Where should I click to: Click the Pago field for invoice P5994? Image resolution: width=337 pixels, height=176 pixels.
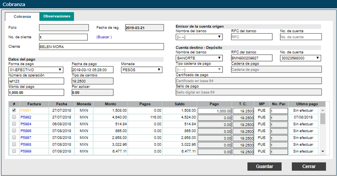215,124
